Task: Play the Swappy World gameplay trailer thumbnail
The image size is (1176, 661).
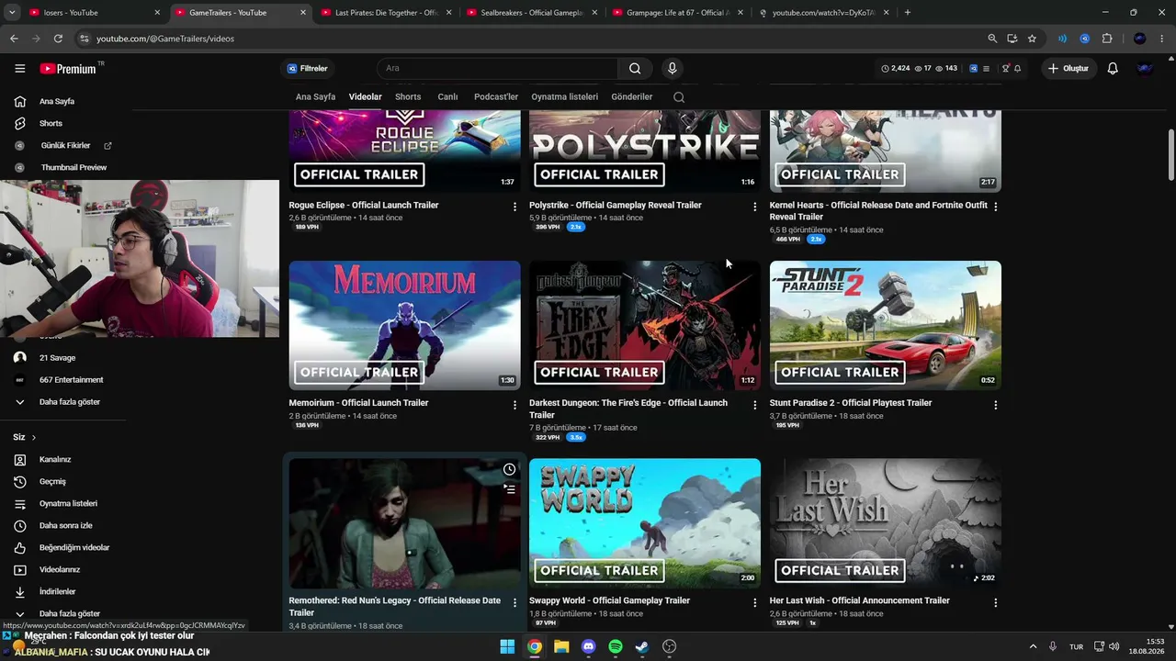Action: tap(645, 524)
